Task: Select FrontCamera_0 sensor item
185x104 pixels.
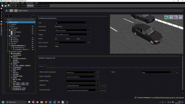Action: tap(20, 47)
